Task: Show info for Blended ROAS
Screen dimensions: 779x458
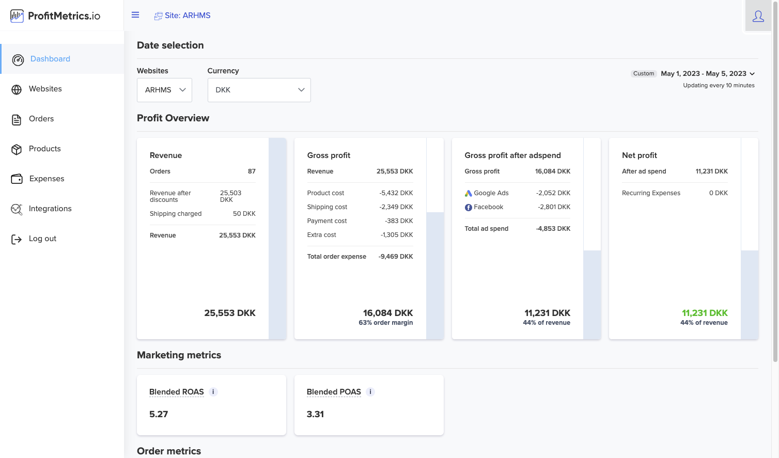Action: point(213,392)
